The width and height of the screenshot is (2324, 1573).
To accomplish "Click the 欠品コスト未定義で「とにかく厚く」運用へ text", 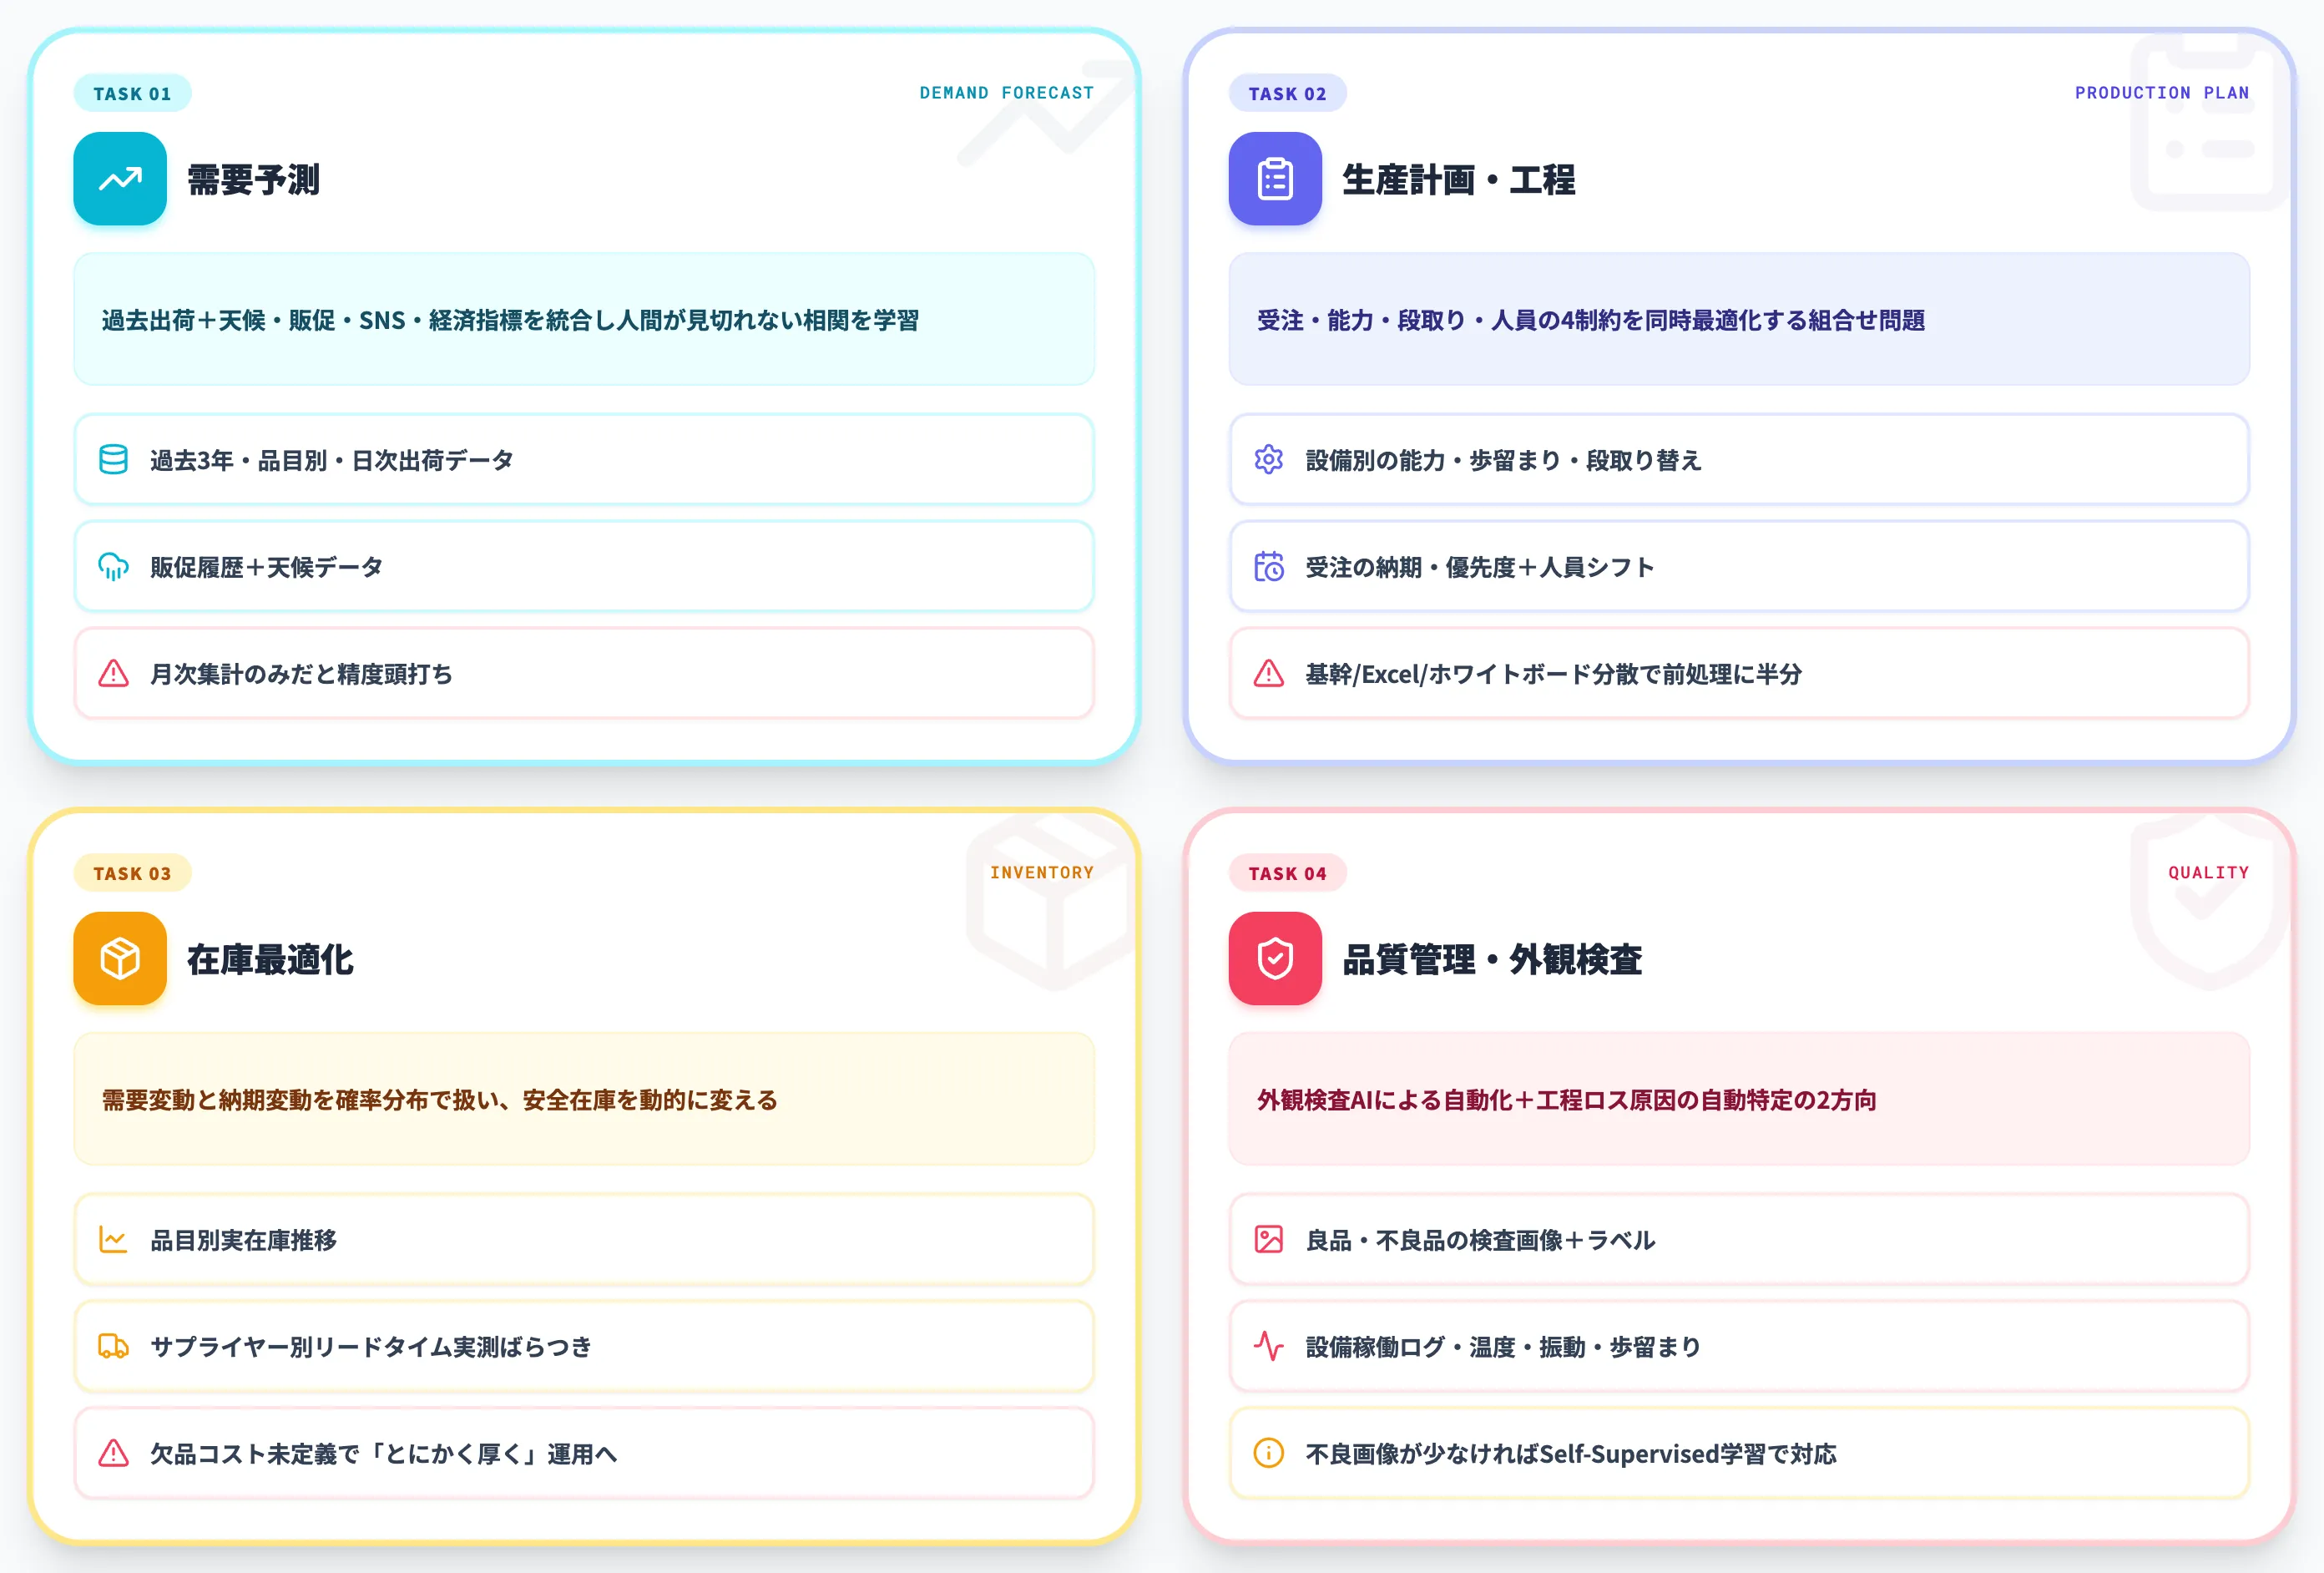I will point(384,1454).
